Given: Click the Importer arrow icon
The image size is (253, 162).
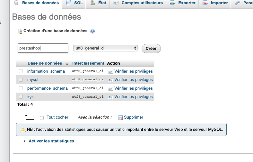Looking at the screenshot, I should coord(205,3).
